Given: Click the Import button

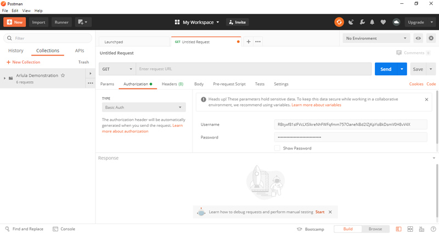Looking at the screenshot, I should [38, 22].
